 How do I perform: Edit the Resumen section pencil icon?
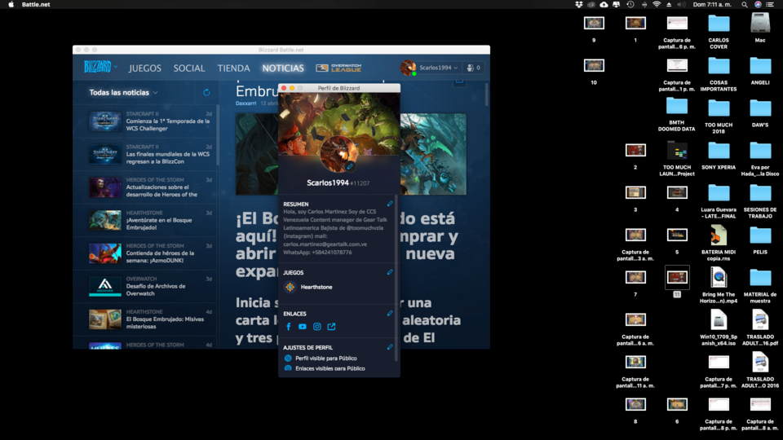tap(390, 204)
